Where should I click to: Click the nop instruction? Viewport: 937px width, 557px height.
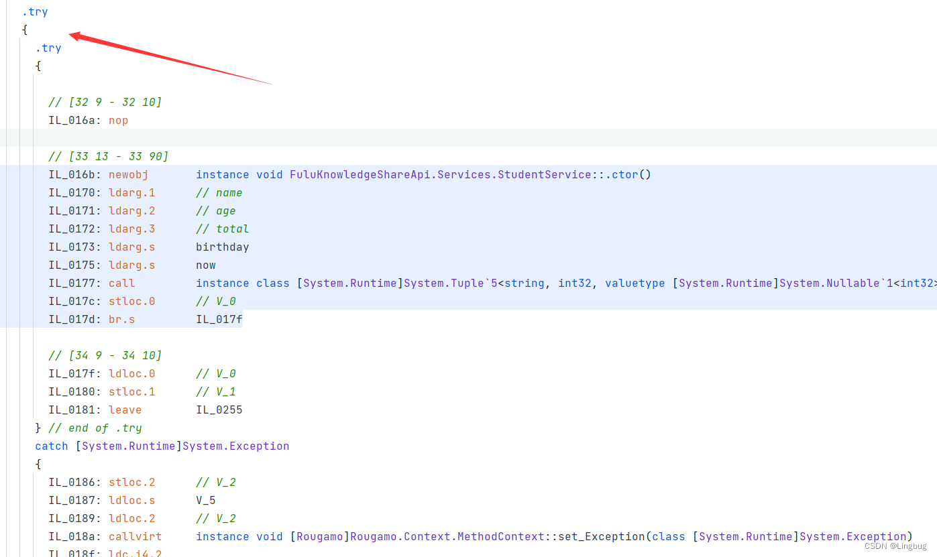[x=119, y=121]
